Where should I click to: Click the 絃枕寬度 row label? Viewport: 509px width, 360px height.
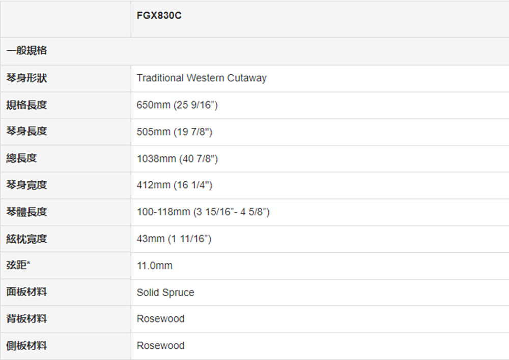pyautogui.click(x=26, y=239)
